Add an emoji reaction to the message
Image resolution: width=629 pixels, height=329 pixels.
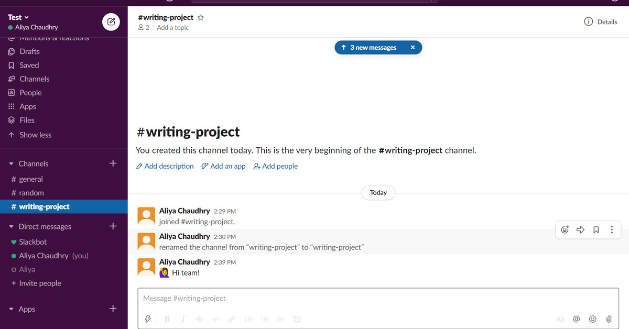565,229
